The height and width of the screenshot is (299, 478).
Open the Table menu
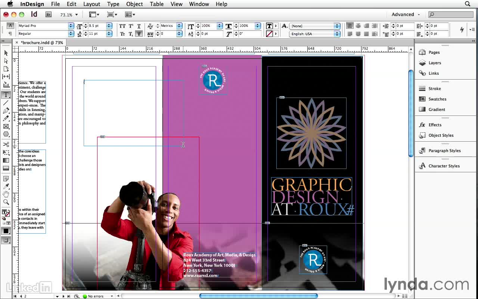point(156,4)
